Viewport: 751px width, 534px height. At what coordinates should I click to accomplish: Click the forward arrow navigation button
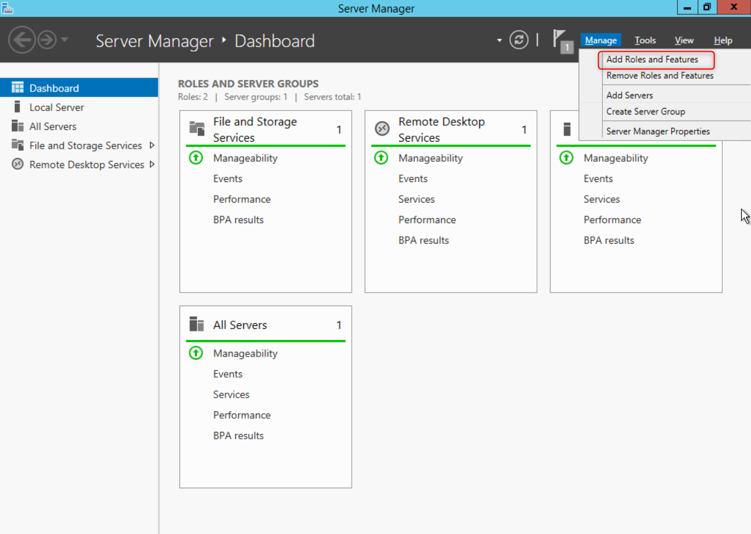pyautogui.click(x=47, y=40)
